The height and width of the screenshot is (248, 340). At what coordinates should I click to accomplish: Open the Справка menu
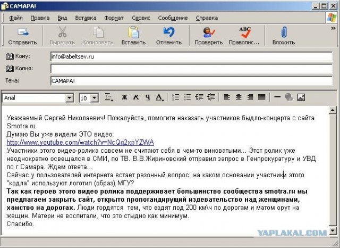click(x=207, y=18)
